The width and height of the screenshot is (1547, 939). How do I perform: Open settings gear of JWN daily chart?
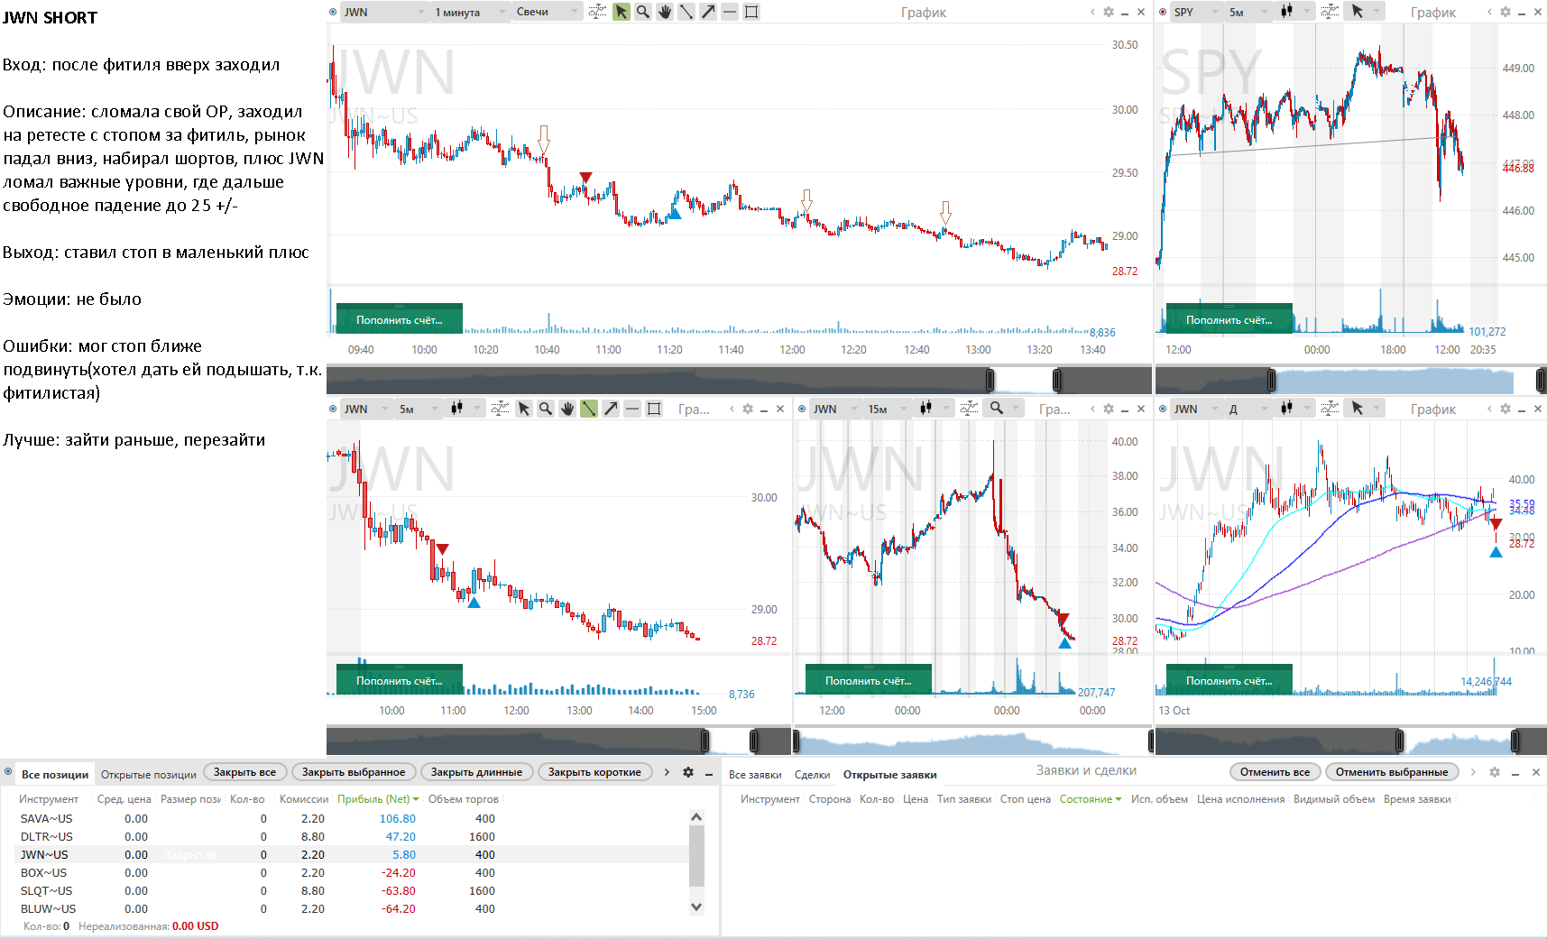(1506, 409)
